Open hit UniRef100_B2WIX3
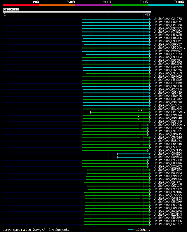187x232 pixels. 168,214
